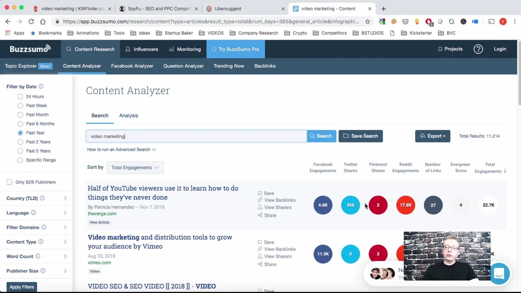Switch to the Analysis tab

click(x=129, y=116)
